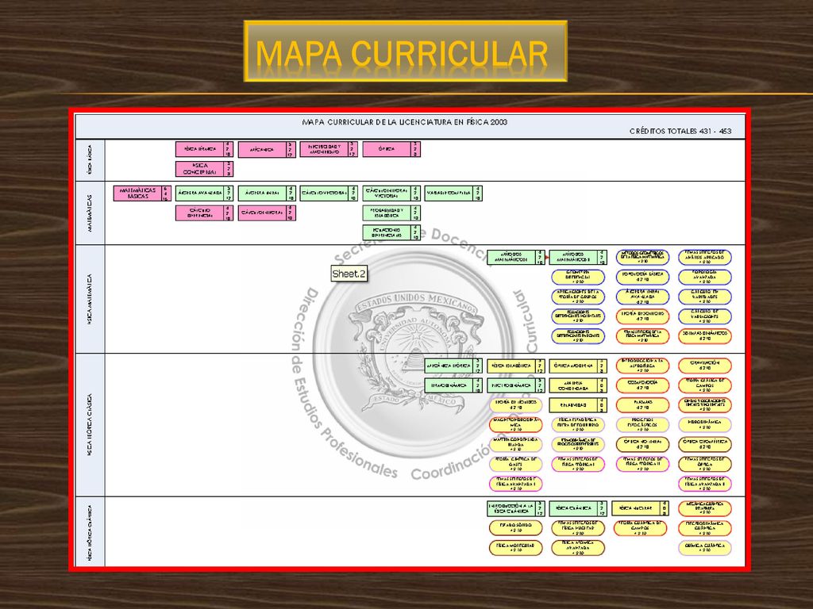Select the 'TEORÍA DE LÍQUIDOS' elective oval
Image resolution: width=813 pixels, height=609 pixels.
(515, 405)
